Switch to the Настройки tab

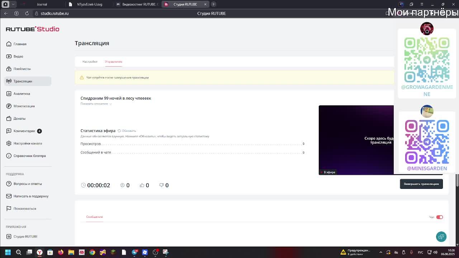pos(90,62)
